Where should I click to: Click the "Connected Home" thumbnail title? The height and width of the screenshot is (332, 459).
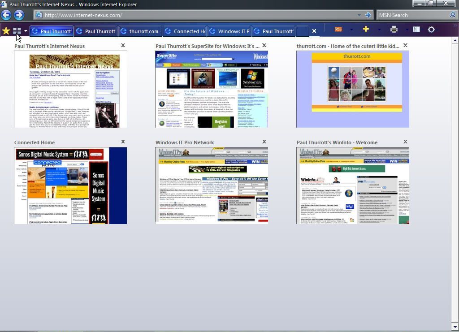tap(35, 142)
